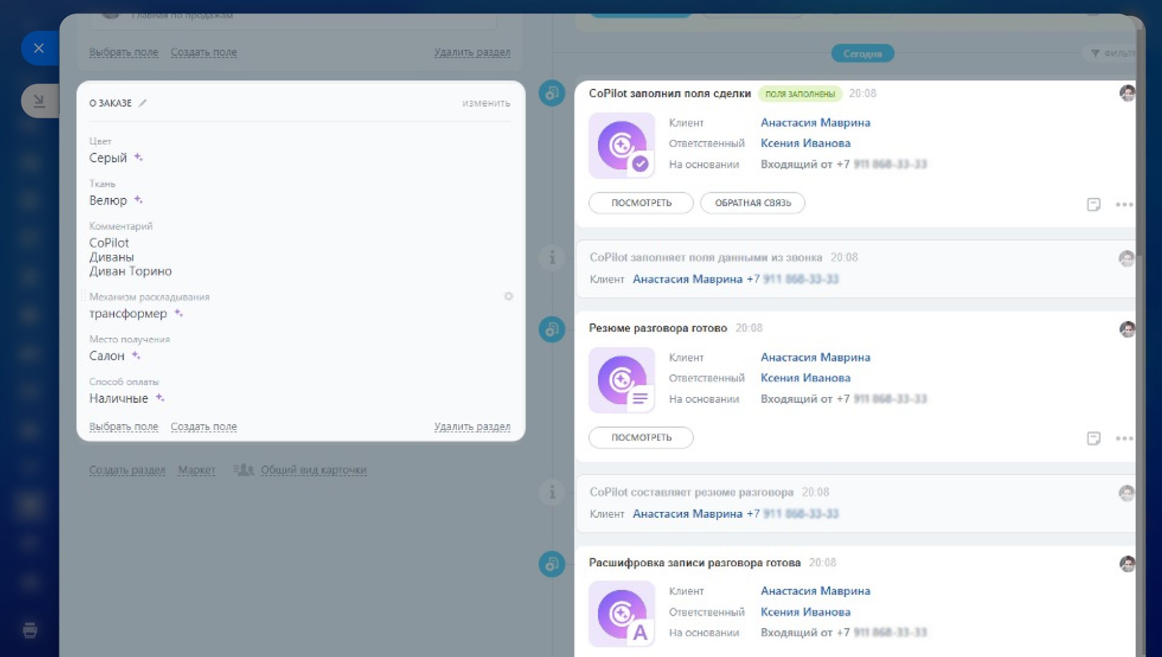Viewport: 1162px width, 657px height.
Task: Click the pencil icon next to О ЗАКАЗЕ
Action: 143,103
